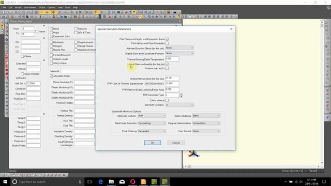Click the Material input field
The width and height of the screenshot is (331, 186).
[x=78, y=71]
